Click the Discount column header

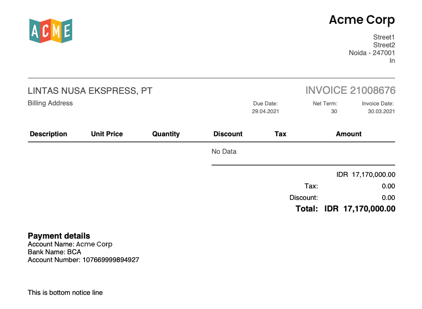(x=228, y=134)
